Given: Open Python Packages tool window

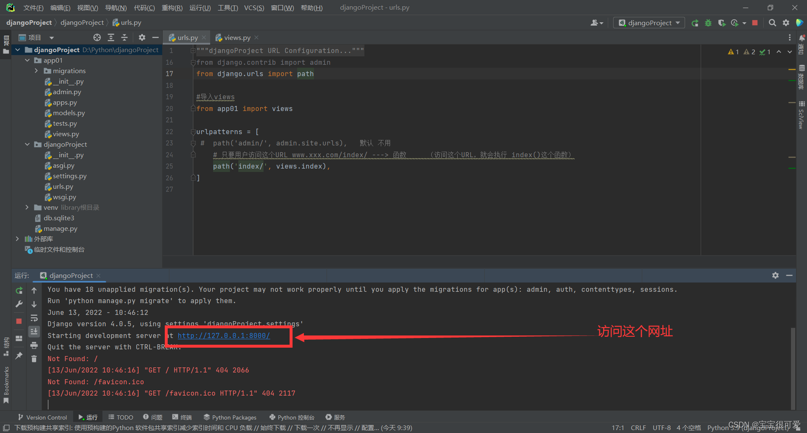Looking at the screenshot, I should point(230,417).
